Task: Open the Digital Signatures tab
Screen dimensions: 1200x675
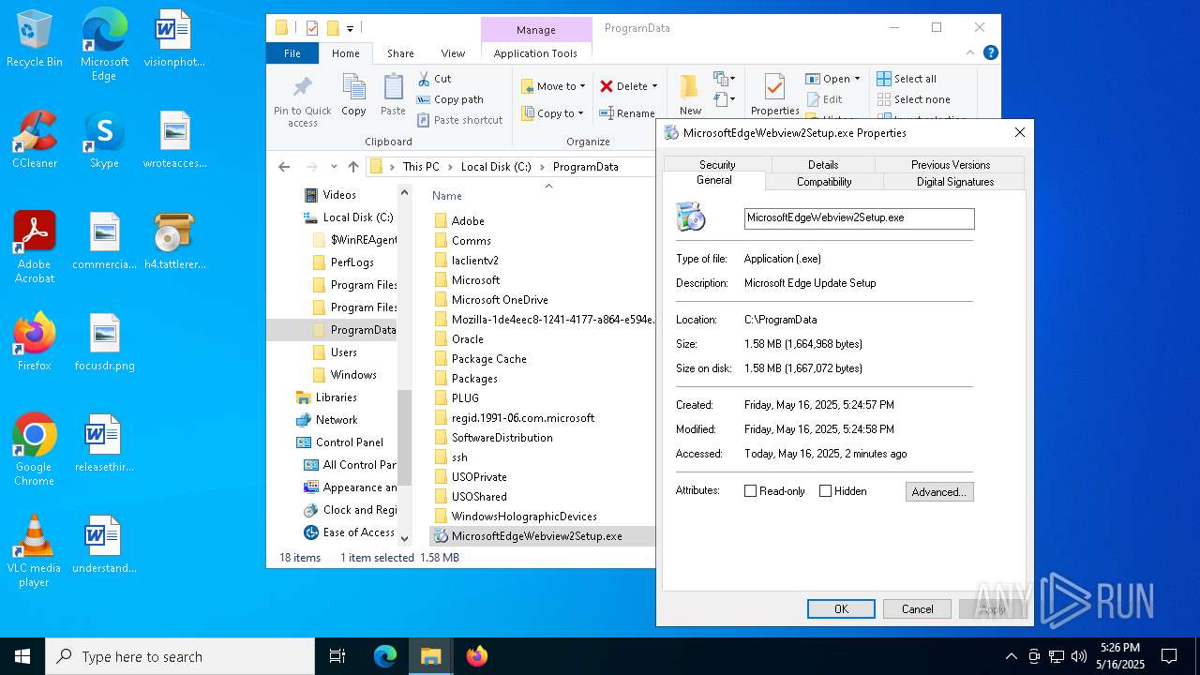Action: click(x=955, y=181)
